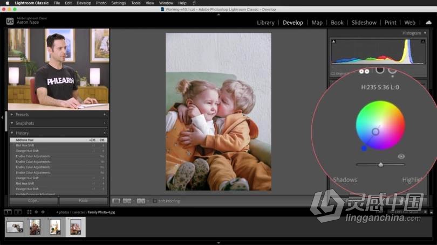This screenshot has height=245, width=437.
Task: Click the Family Photo-4.jpg file path label
Action: [101, 212]
